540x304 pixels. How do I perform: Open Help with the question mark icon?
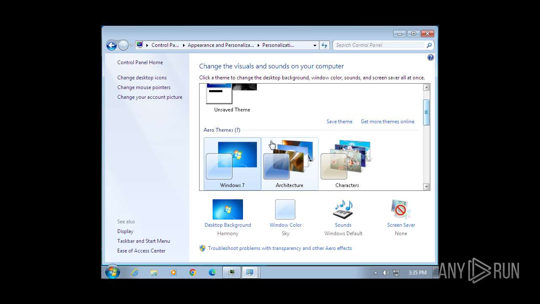pos(431,57)
